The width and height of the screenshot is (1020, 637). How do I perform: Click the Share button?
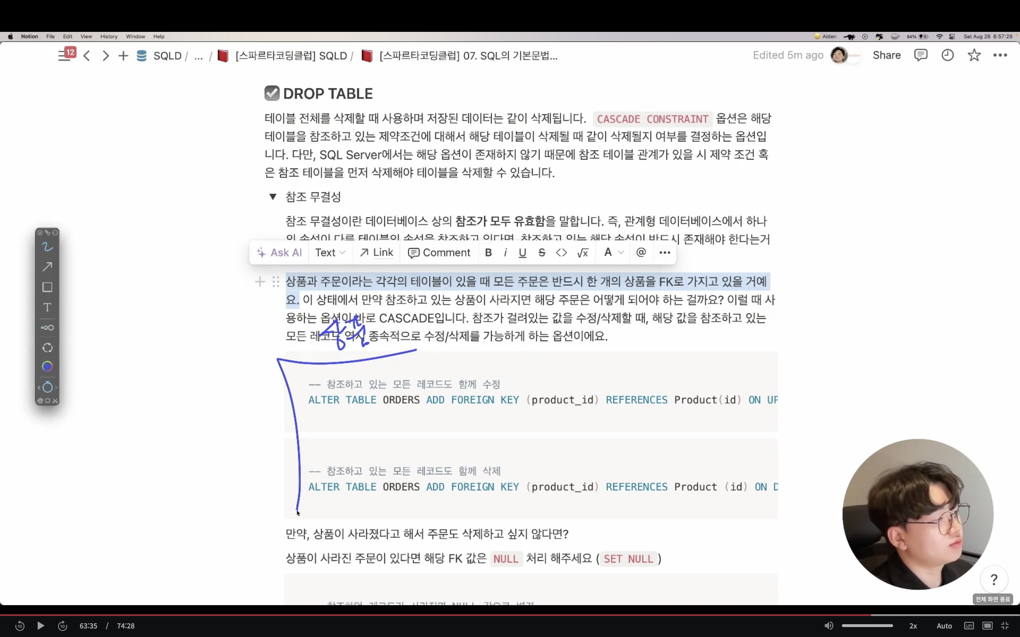(x=887, y=55)
